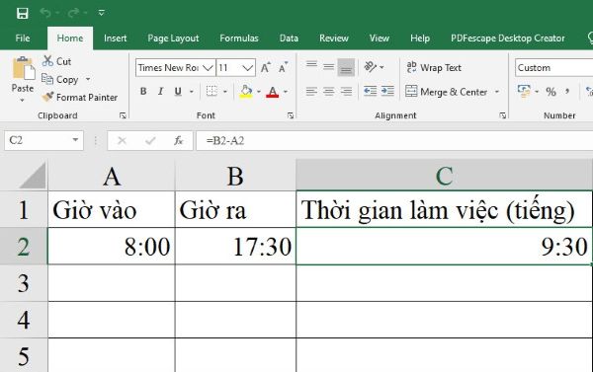Click Insert Function fx icon
Image resolution: width=593 pixels, height=372 pixels.
click(x=179, y=141)
